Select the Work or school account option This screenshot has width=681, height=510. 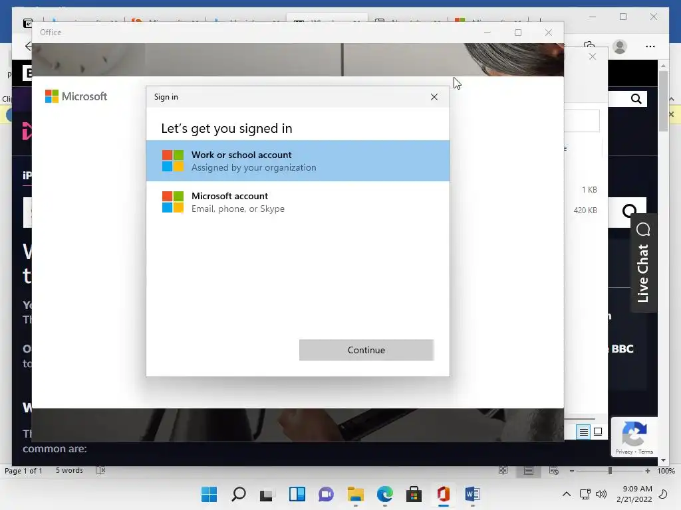point(297,161)
